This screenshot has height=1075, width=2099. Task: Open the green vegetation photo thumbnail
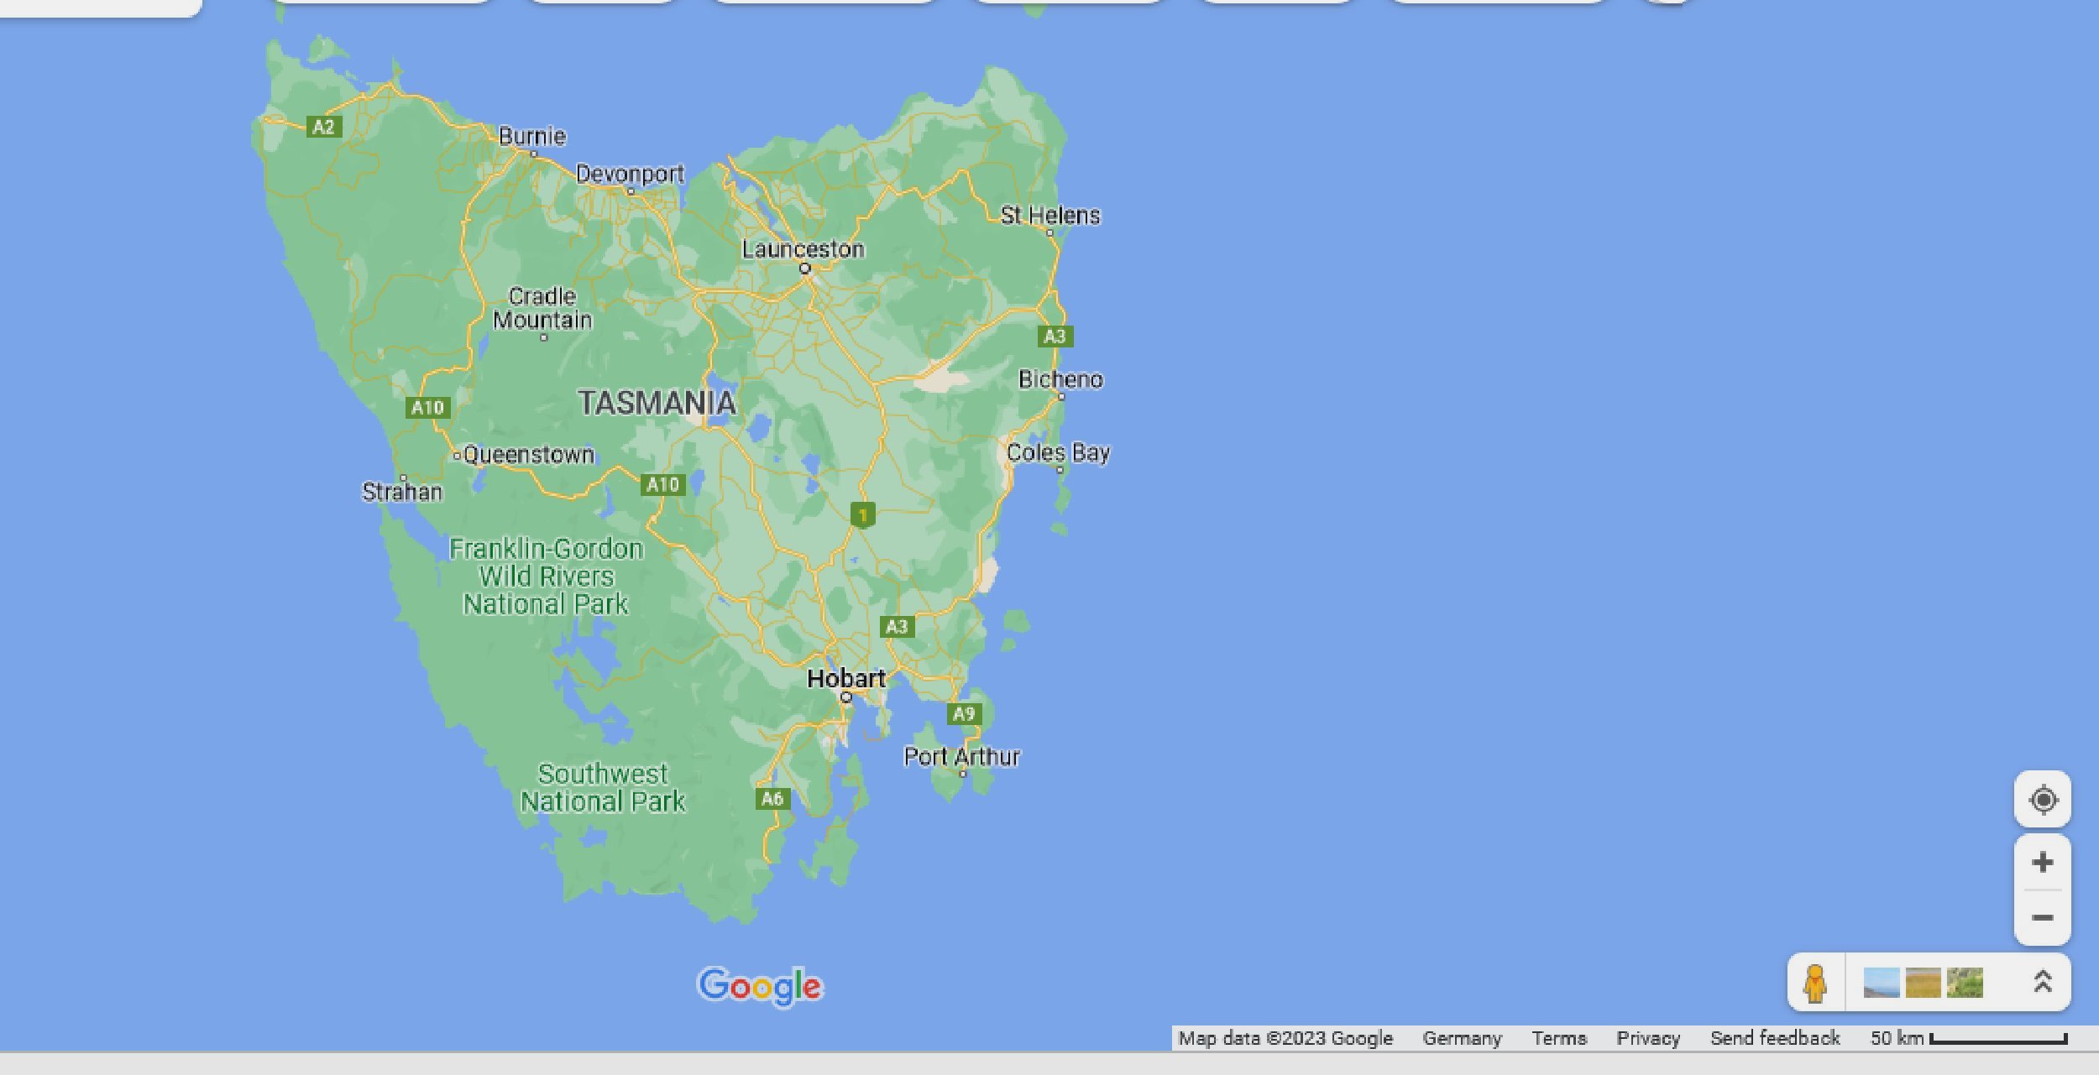(1965, 983)
